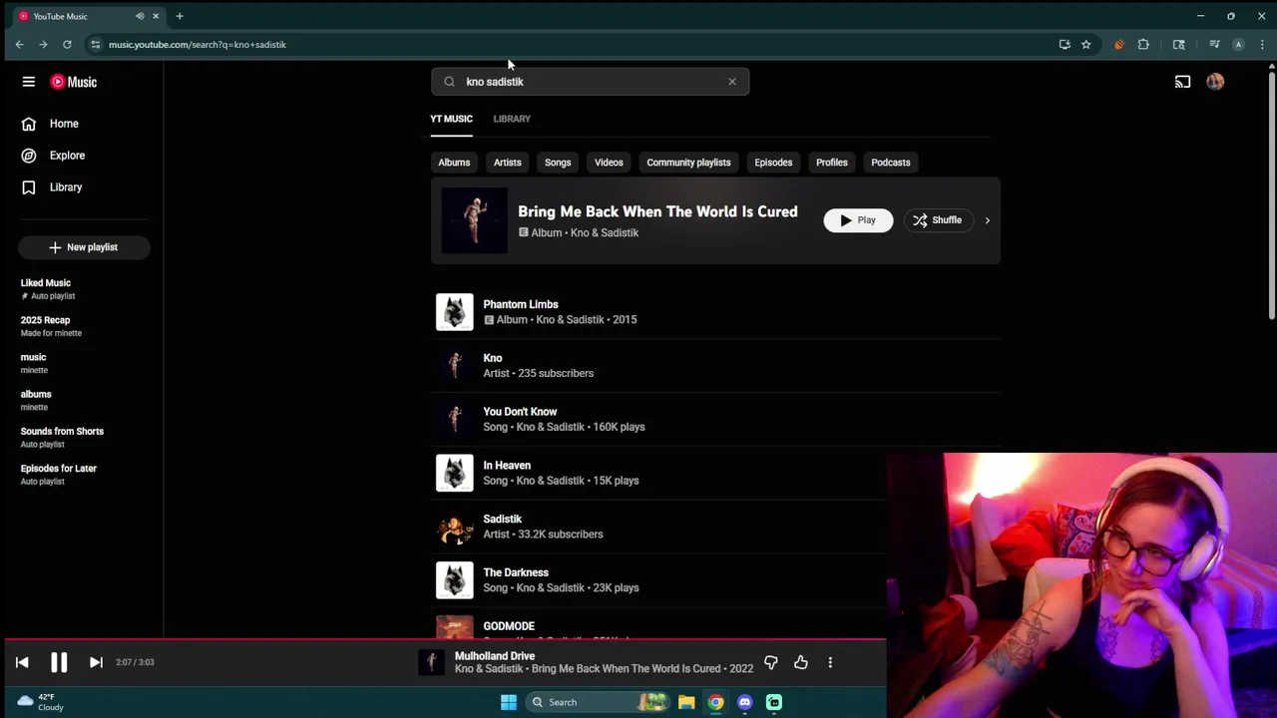Viewport: 1277px width, 718px height.
Task: Pause the current song
Action: click(x=59, y=662)
